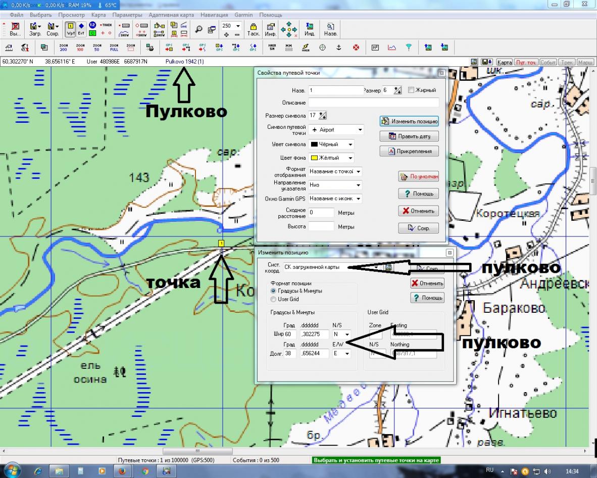Select the Wpt waypoint placement tool
597x478 pixels.
70,29
